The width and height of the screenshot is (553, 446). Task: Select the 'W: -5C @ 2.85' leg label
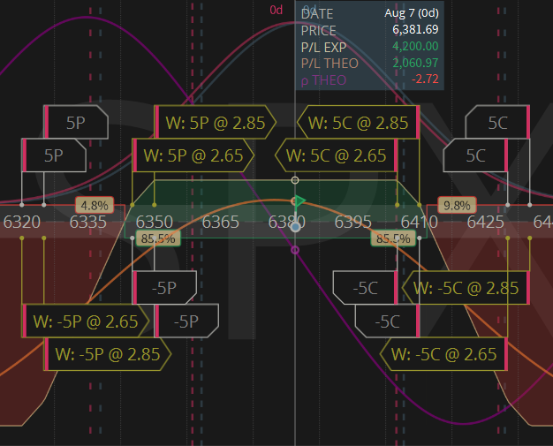pyautogui.click(x=466, y=288)
